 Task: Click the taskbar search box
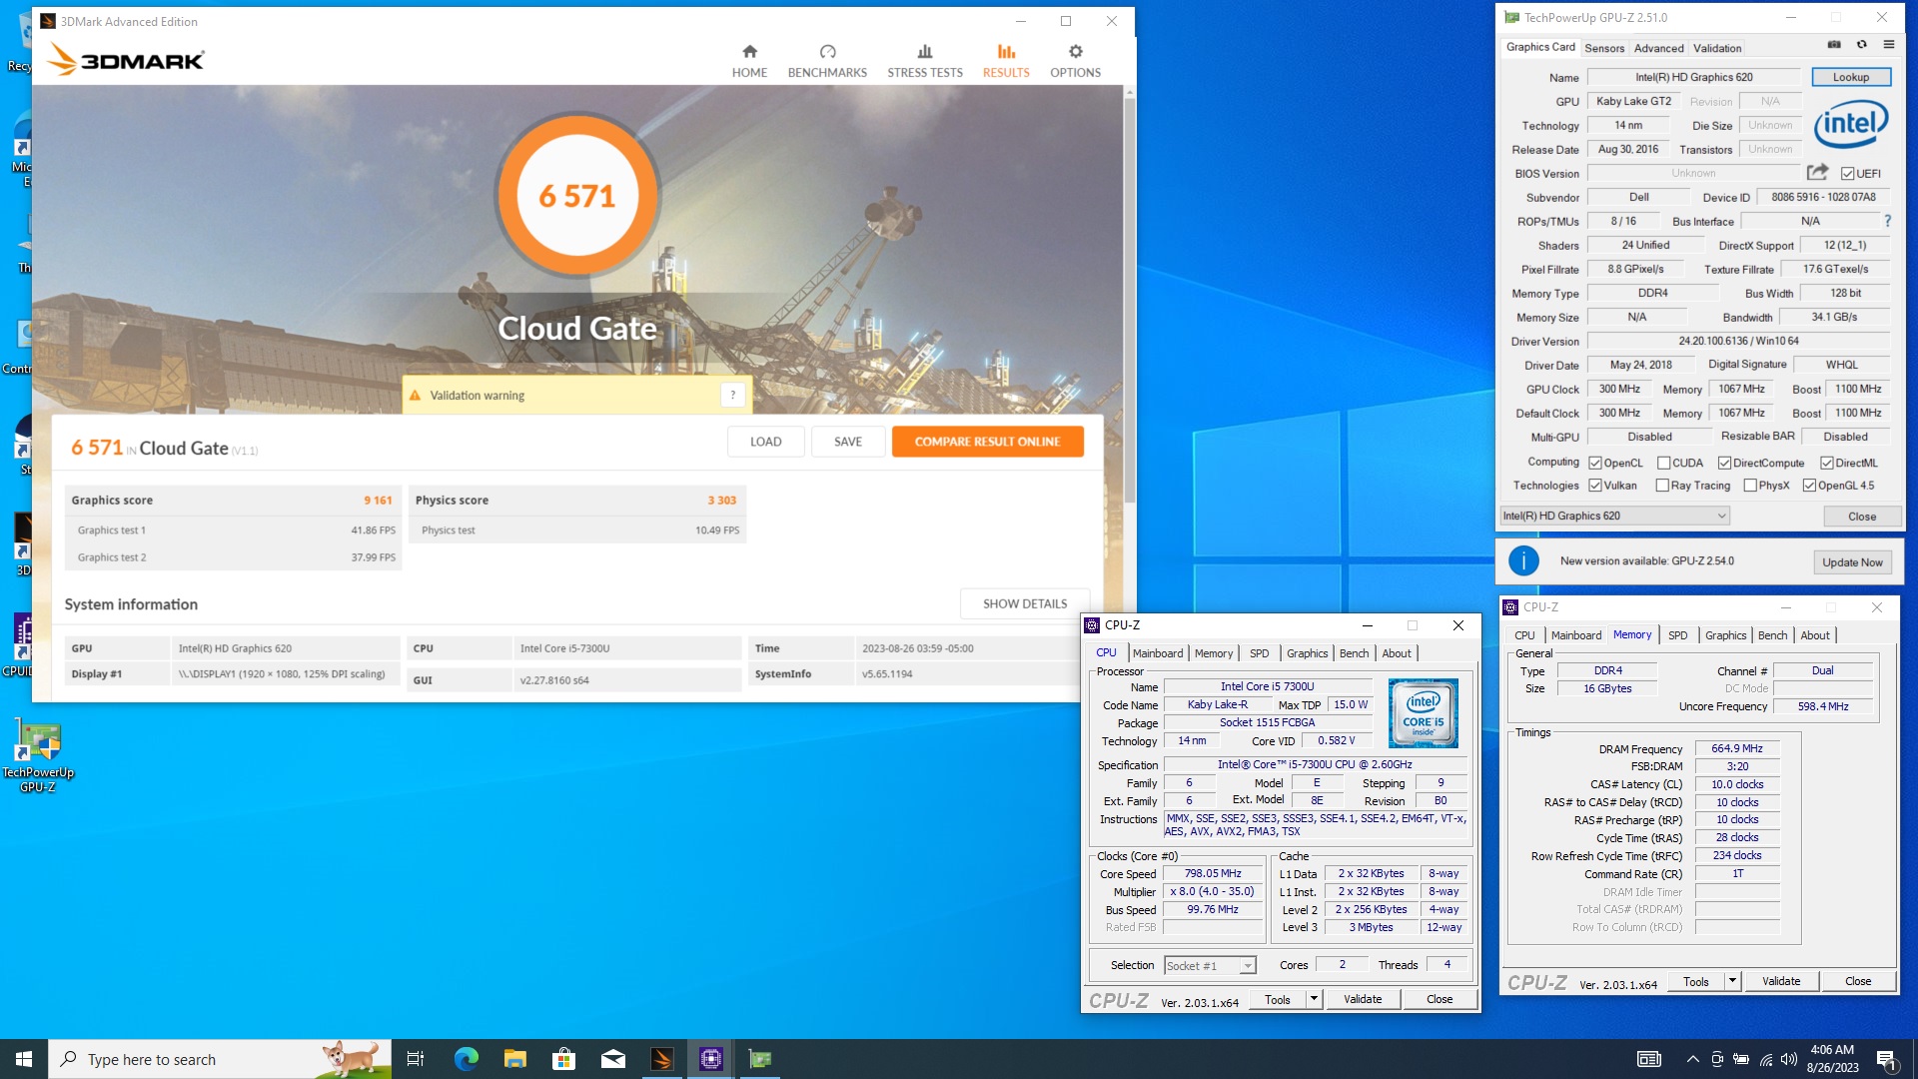click(x=220, y=1059)
